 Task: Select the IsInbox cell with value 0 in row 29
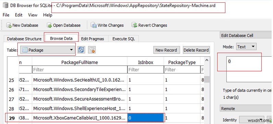[x=145, y=118]
